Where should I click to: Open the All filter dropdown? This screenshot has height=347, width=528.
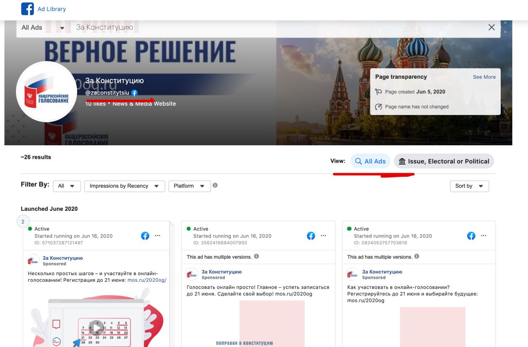(67, 186)
